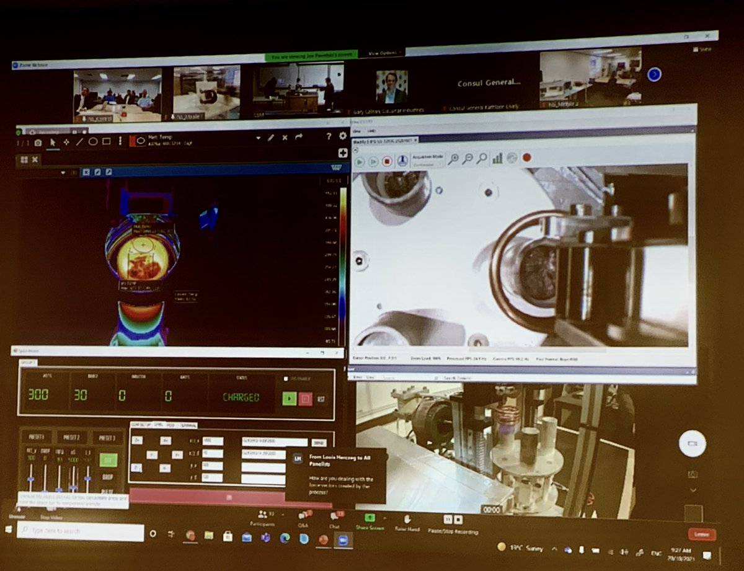This screenshot has width=744, height=571.
Task: Click the pink stop button in control panel
Action: point(305,399)
